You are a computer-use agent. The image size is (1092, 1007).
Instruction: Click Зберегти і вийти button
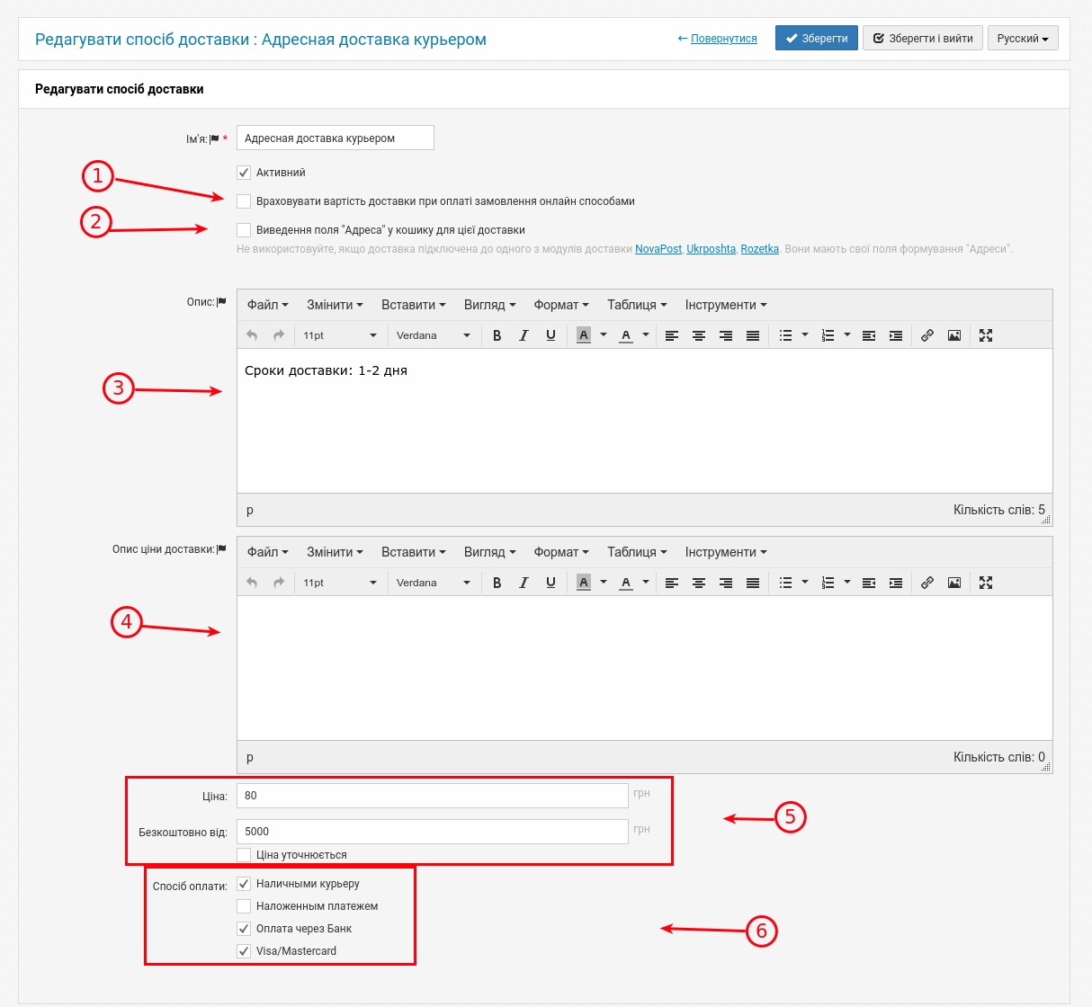coord(923,39)
